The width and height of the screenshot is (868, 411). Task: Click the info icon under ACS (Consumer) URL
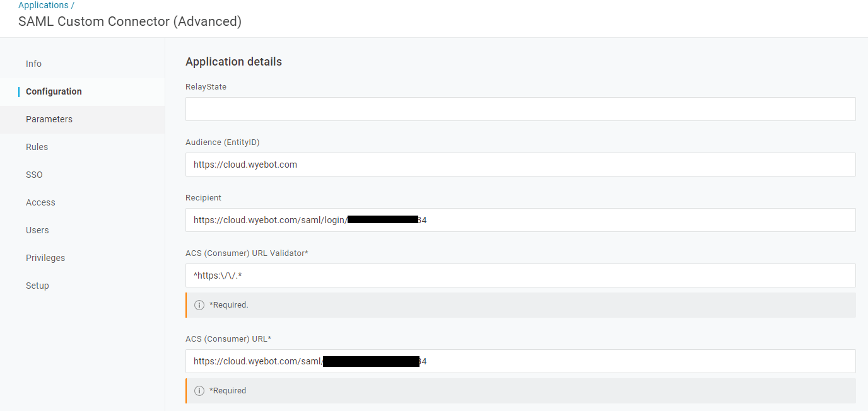tap(199, 390)
